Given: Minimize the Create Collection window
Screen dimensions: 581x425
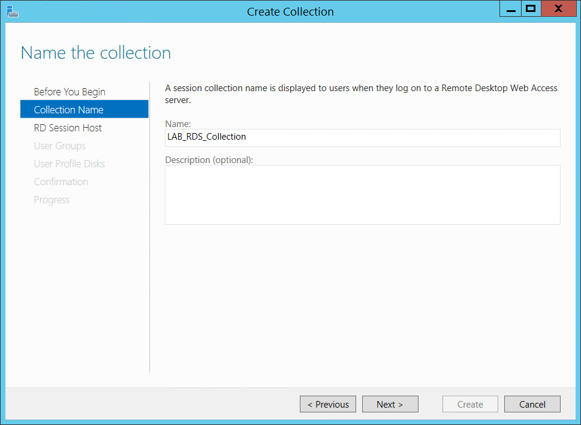Looking at the screenshot, I should (x=511, y=9).
